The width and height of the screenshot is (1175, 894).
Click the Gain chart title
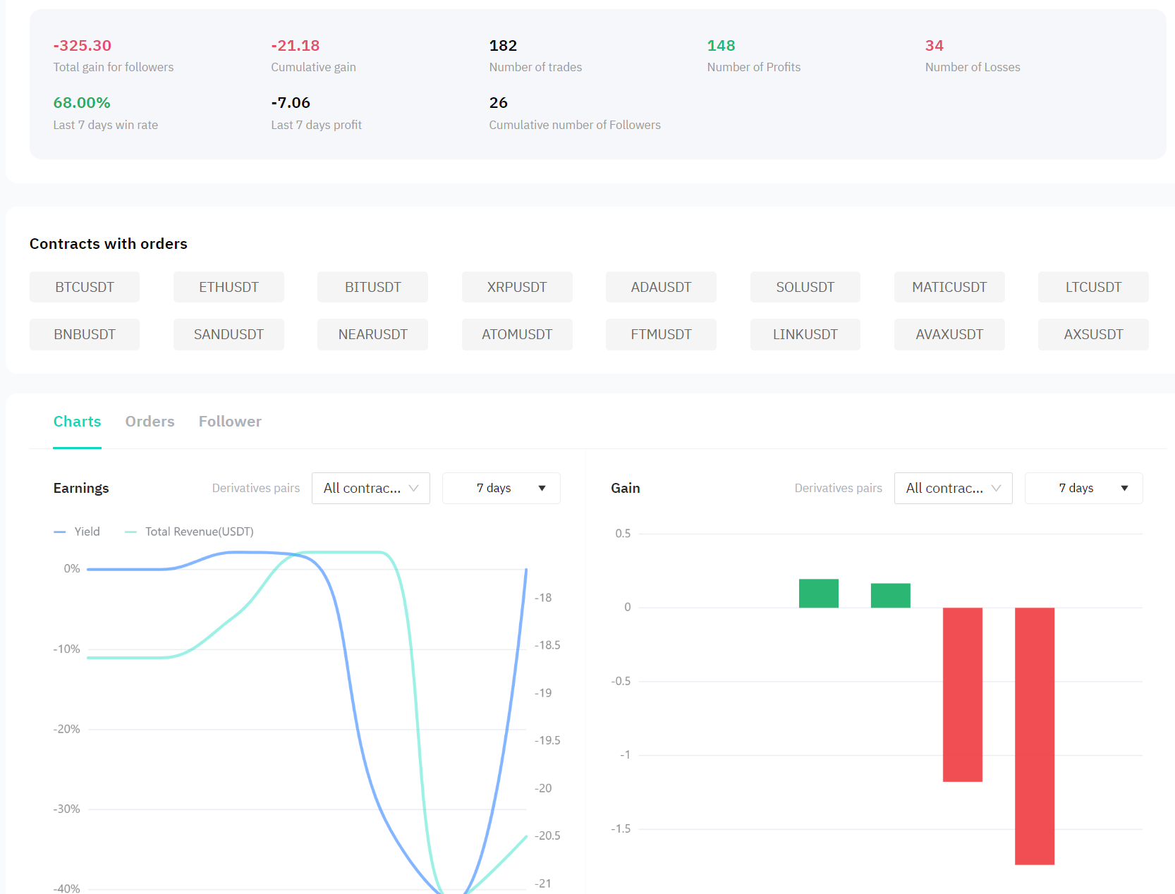pyautogui.click(x=626, y=488)
